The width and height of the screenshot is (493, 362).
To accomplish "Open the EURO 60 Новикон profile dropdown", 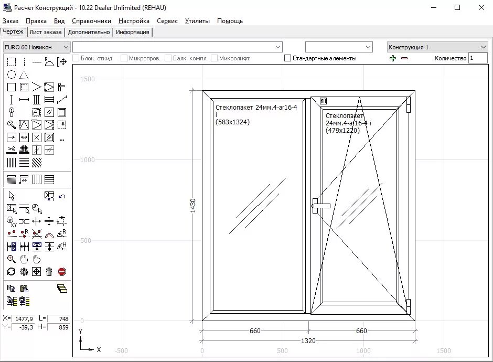I will 37,47.
